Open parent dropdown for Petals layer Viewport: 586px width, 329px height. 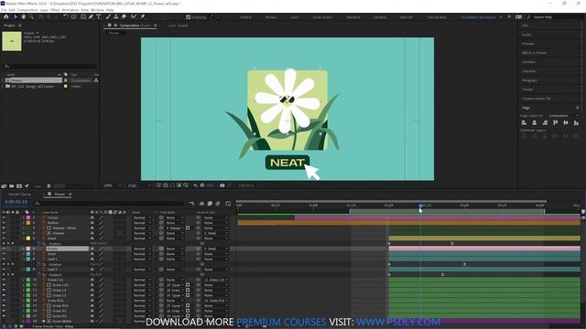click(x=216, y=249)
